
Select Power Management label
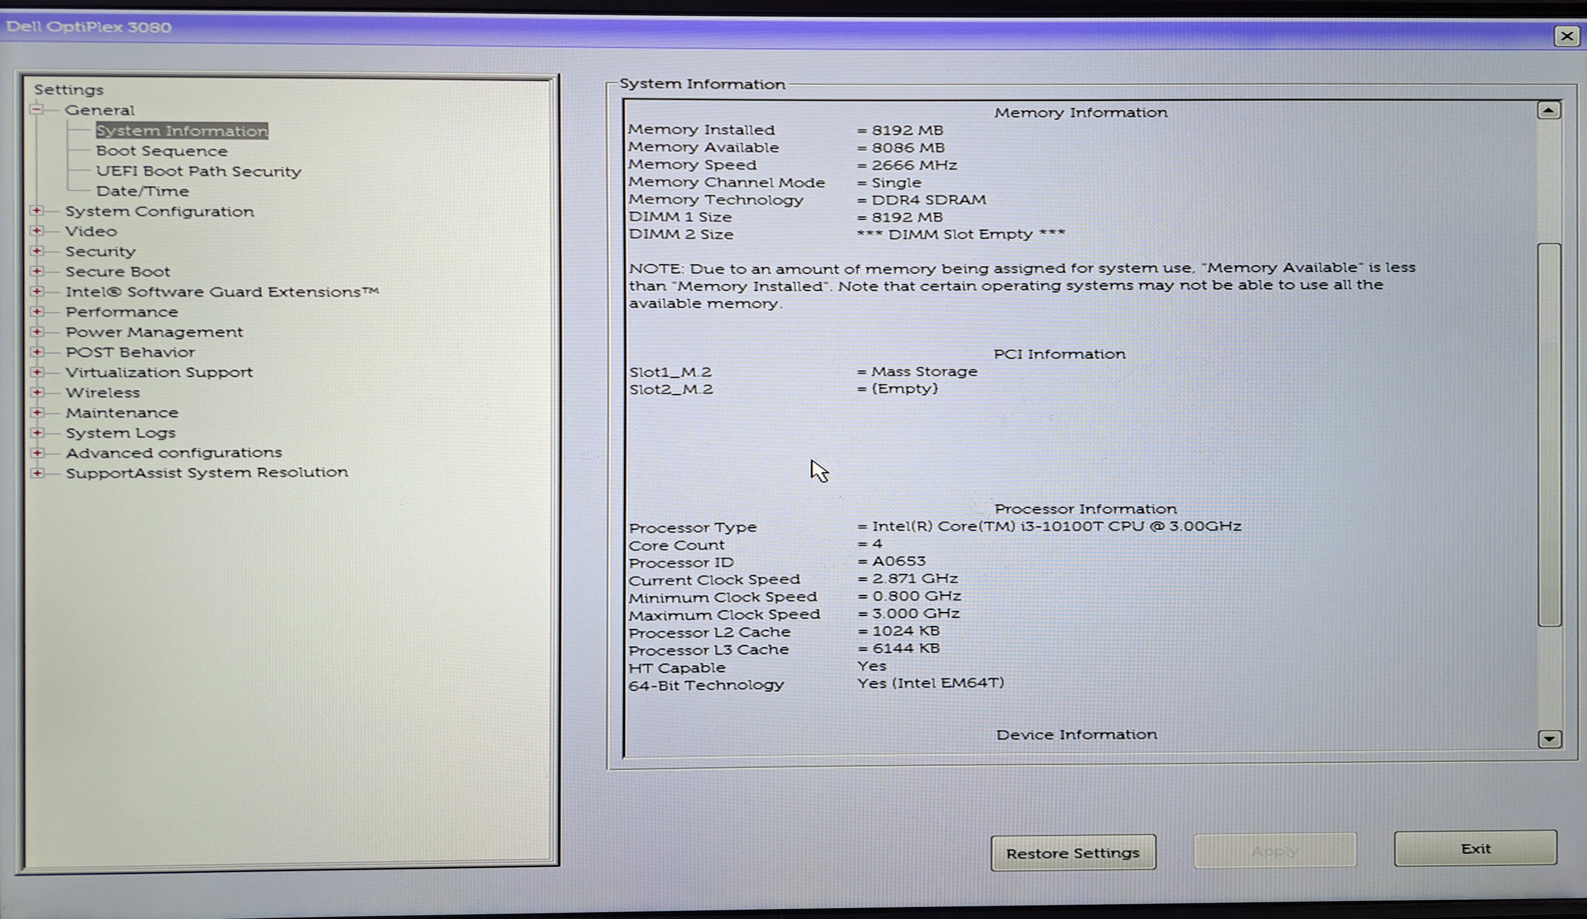tap(154, 332)
